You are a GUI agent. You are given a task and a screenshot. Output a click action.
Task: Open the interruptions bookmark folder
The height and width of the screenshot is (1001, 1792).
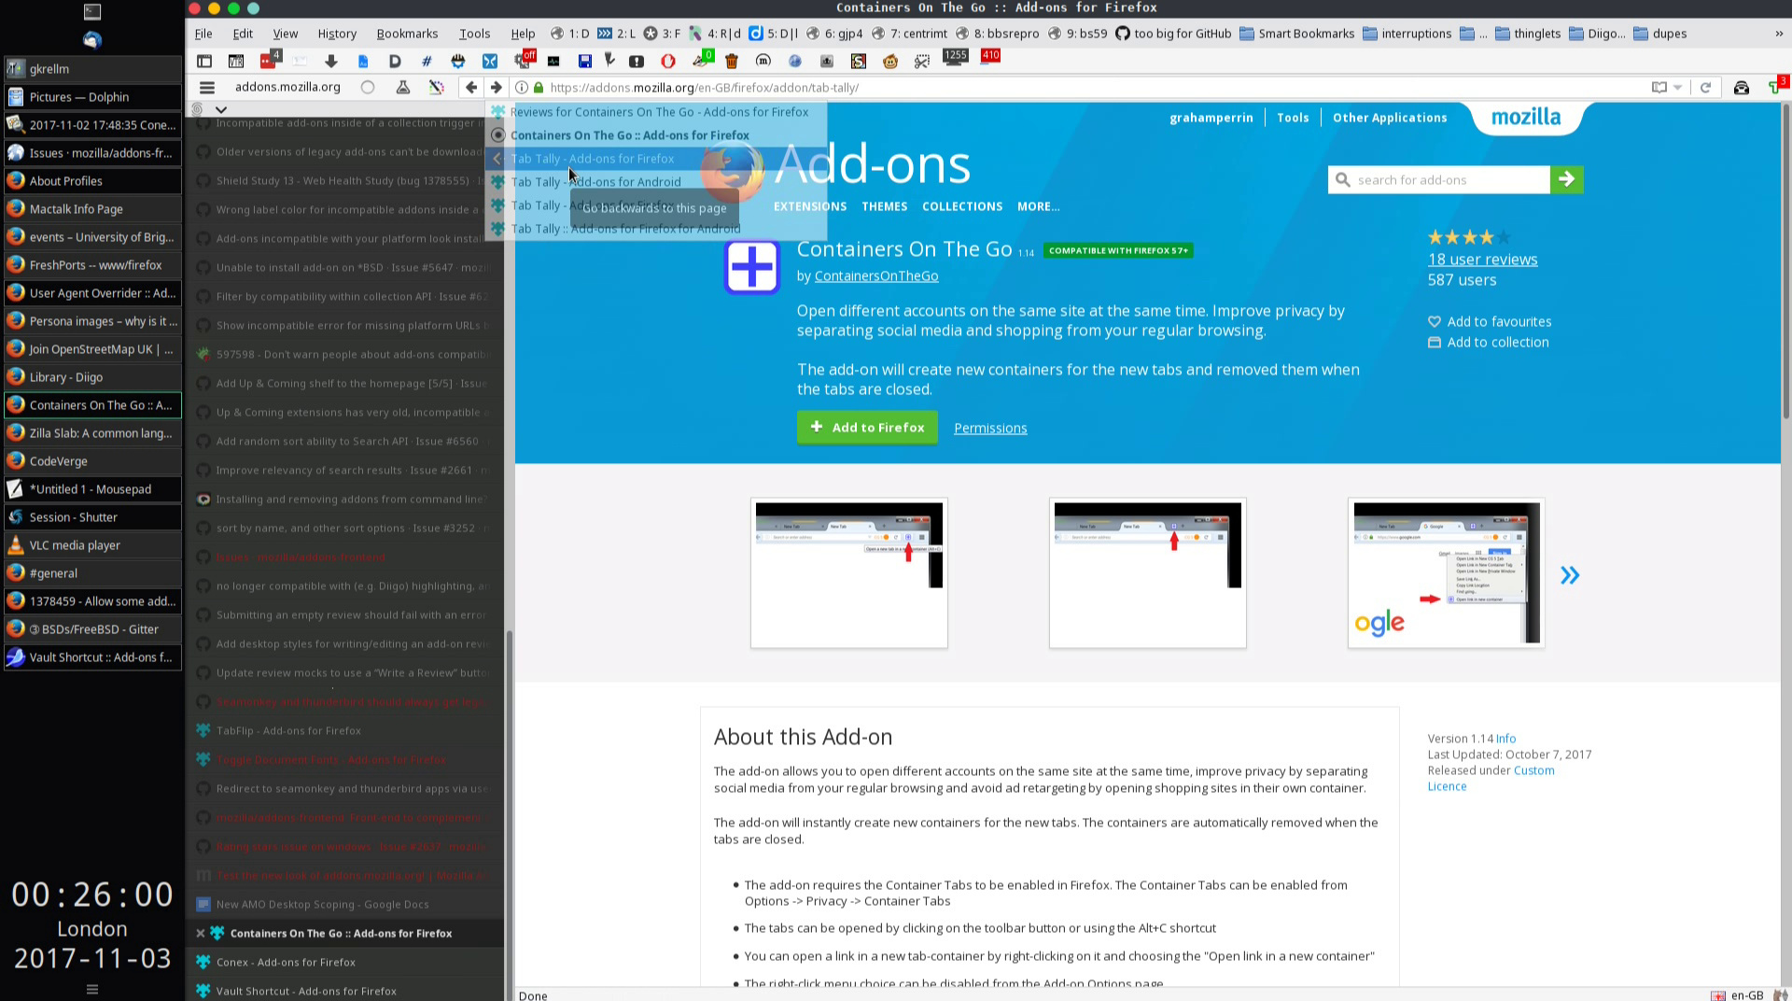pos(1407,34)
